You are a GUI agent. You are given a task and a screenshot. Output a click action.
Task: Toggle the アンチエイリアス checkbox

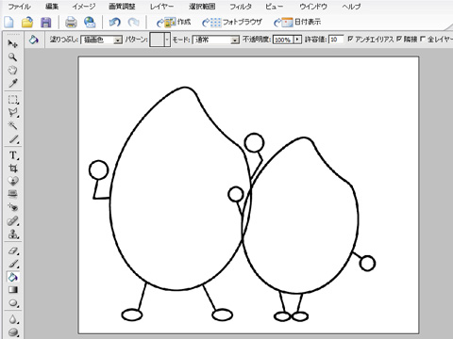(x=350, y=39)
